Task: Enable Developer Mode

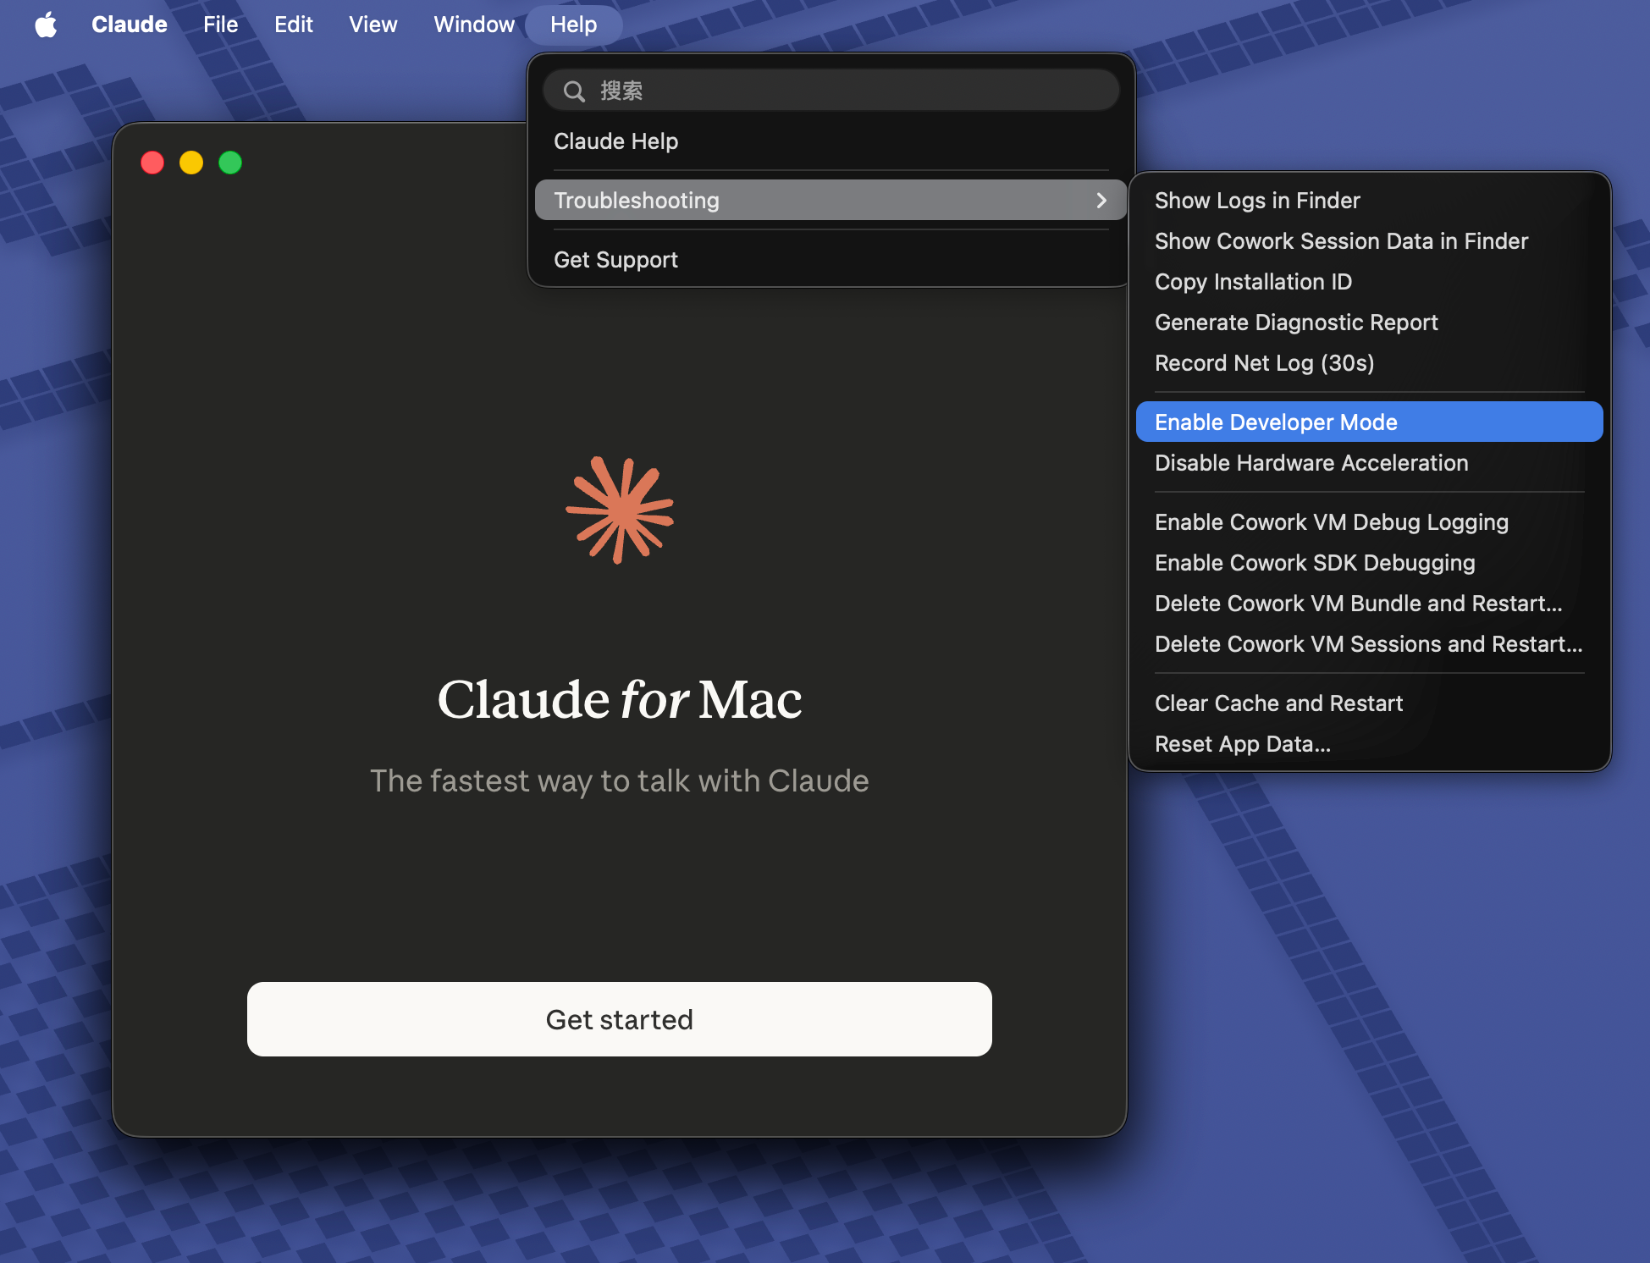Action: 1370,422
